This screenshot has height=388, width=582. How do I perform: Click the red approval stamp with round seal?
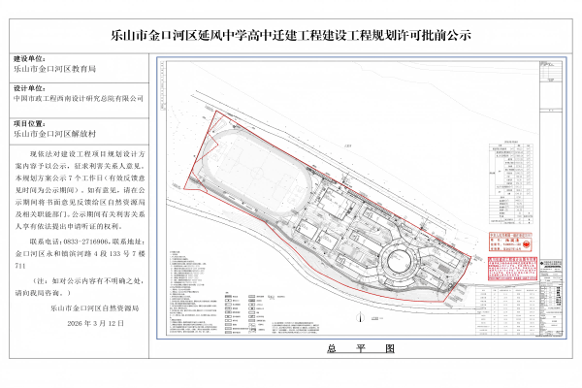coord(510,242)
